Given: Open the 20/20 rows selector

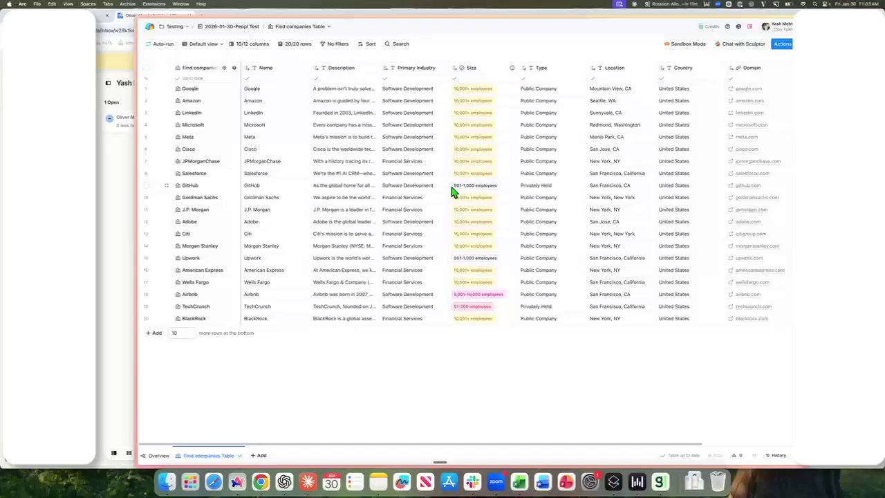Looking at the screenshot, I should pos(295,44).
